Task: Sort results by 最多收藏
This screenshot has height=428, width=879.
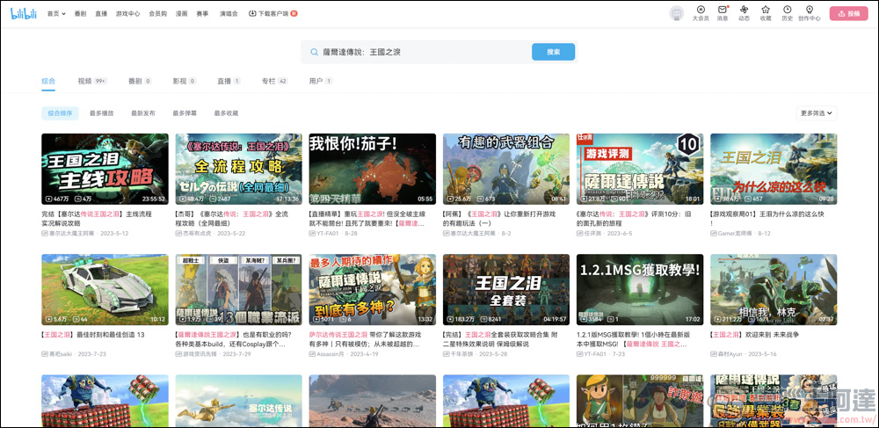Action: coord(226,113)
